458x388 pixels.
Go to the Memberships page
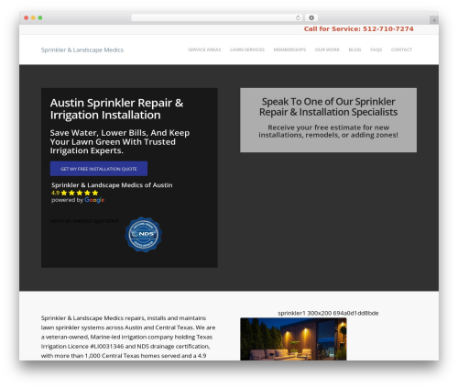(289, 50)
